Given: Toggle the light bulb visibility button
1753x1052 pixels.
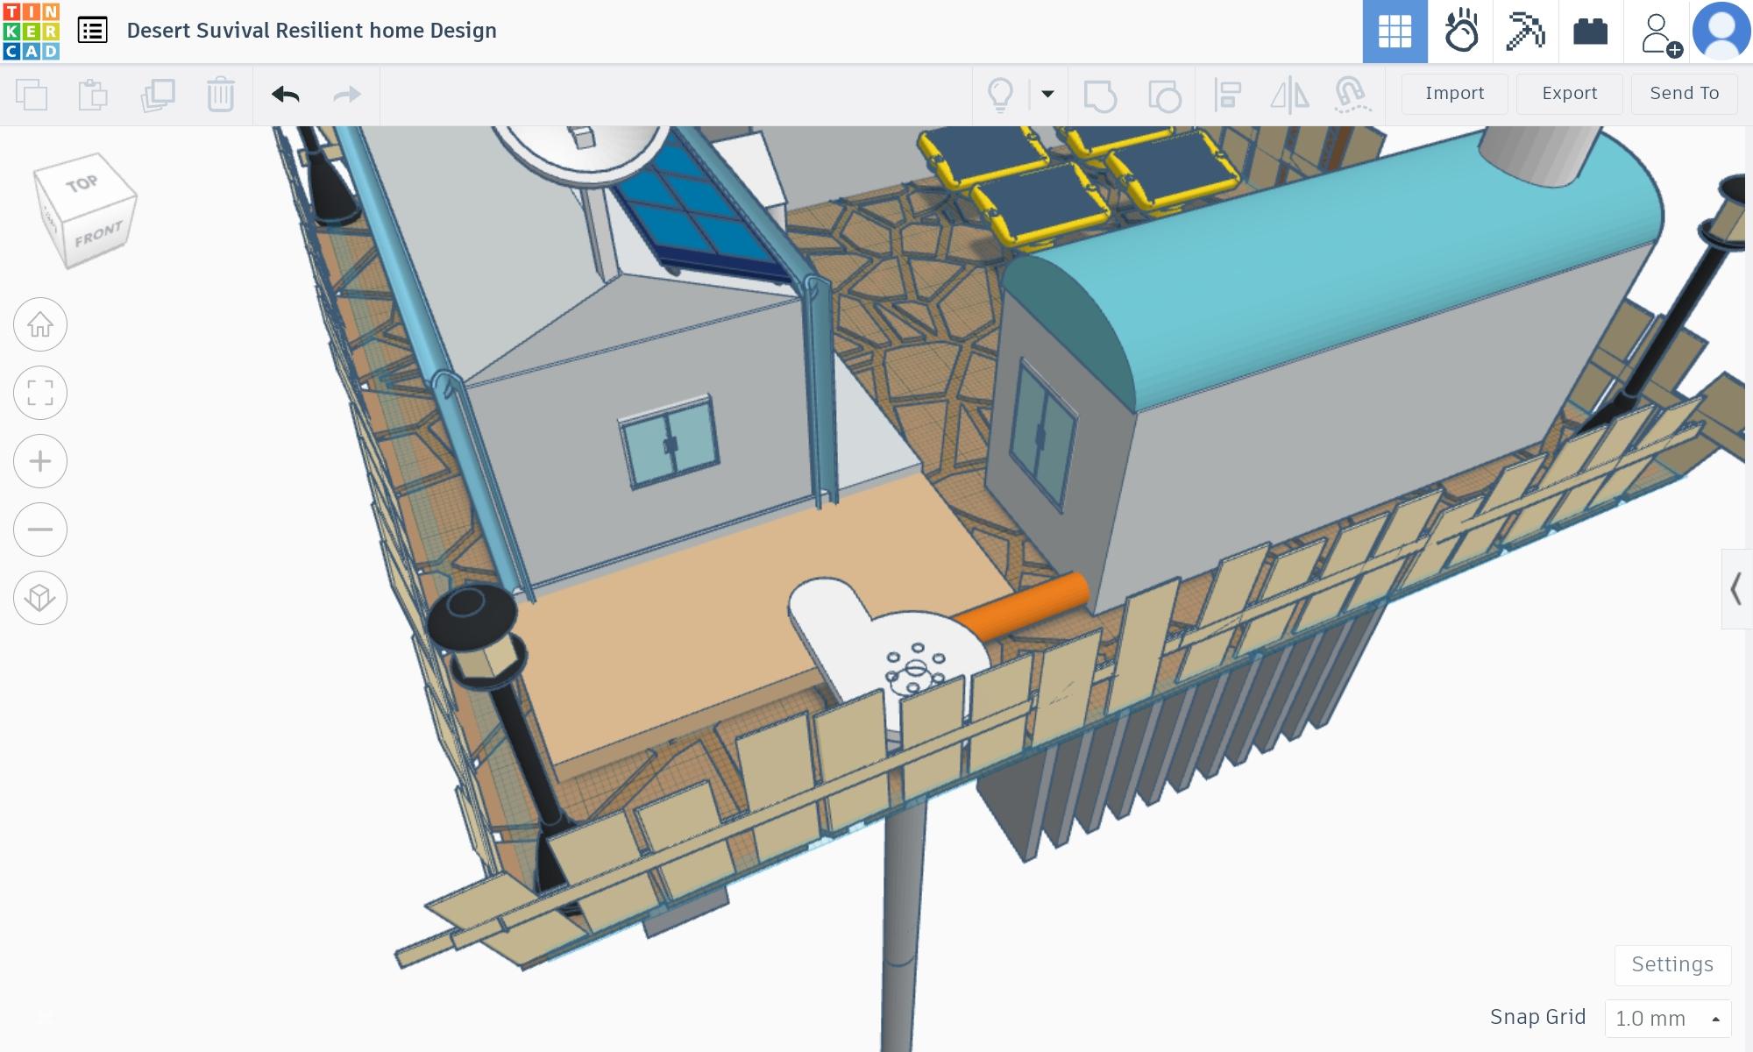Looking at the screenshot, I should [1000, 94].
